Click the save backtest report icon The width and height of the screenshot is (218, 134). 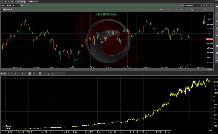point(211,5)
